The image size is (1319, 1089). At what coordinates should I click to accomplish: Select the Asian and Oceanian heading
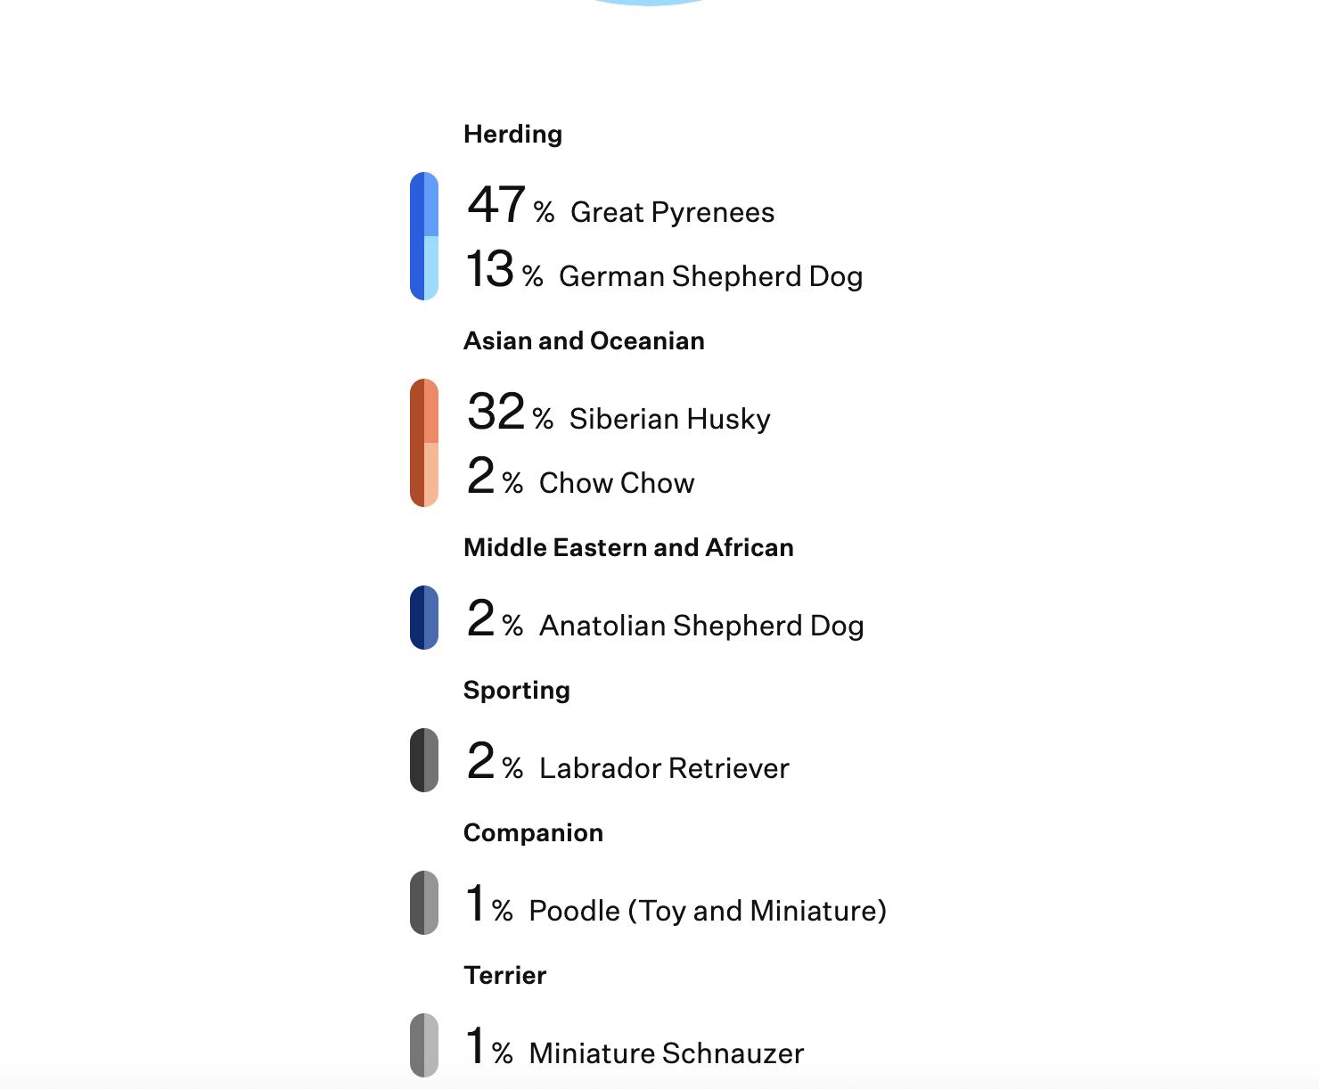[x=584, y=340]
